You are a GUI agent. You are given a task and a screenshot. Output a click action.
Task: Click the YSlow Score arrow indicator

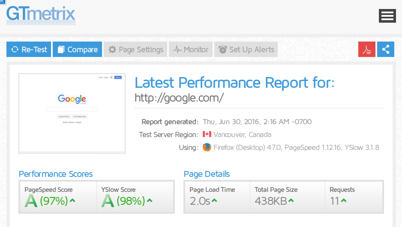click(x=150, y=200)
